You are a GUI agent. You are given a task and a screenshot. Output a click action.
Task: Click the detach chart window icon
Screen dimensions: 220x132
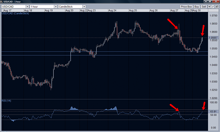click(x=217, y=7)
